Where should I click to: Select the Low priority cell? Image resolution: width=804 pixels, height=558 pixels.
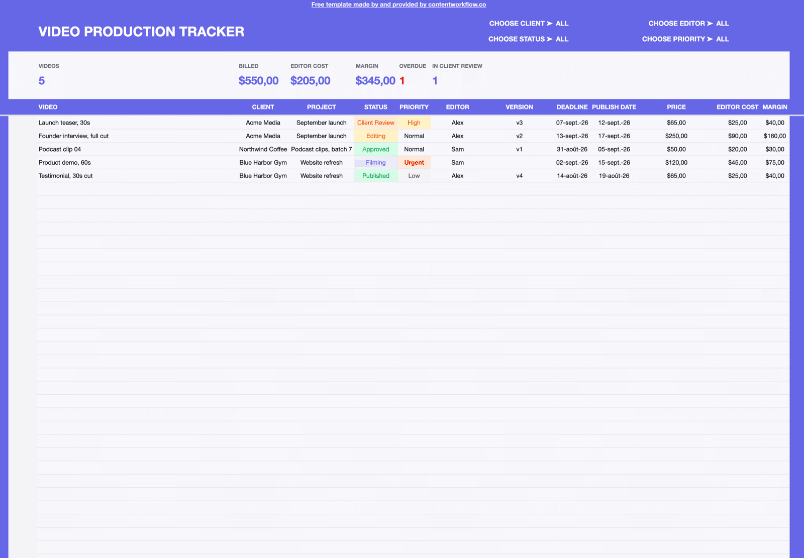click(414, 176)
